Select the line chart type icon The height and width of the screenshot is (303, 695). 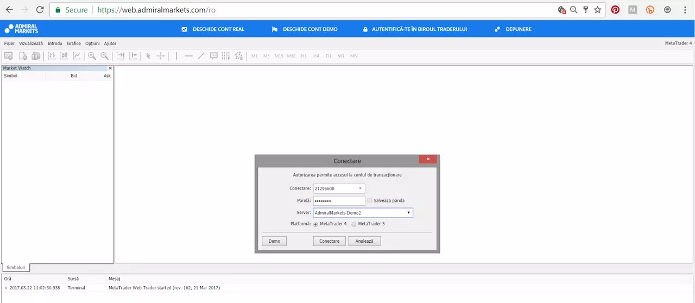[77, 55]
